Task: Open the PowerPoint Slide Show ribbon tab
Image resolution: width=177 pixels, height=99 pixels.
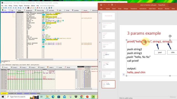Action: point(152,9)
